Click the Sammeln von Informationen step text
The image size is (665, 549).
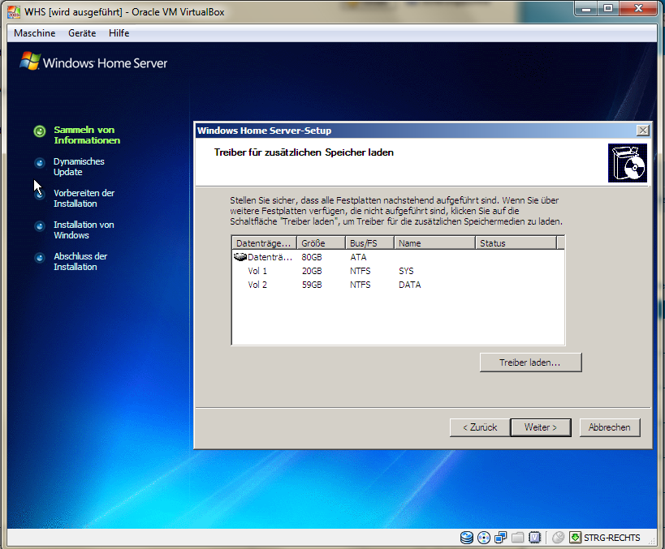87,135
